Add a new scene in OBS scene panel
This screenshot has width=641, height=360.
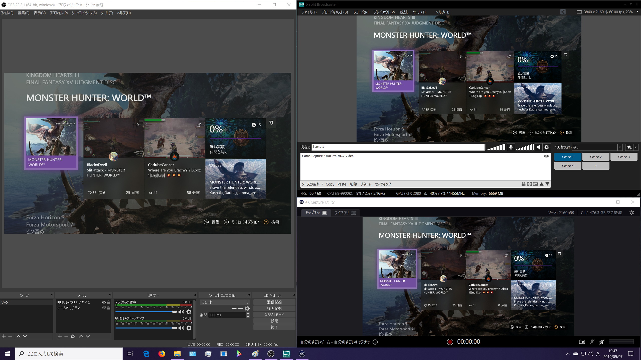pos(4,336)
